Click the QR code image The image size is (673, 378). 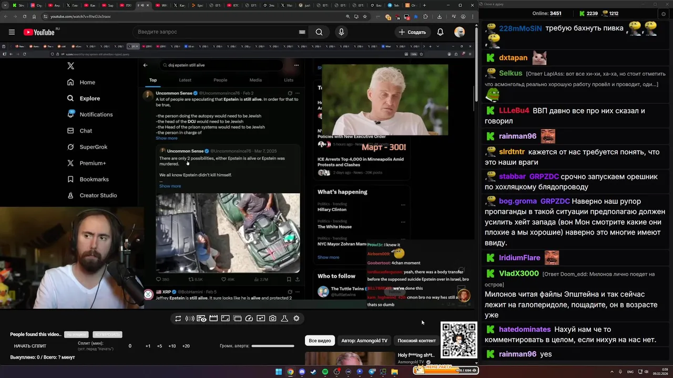tap(459, 340)
